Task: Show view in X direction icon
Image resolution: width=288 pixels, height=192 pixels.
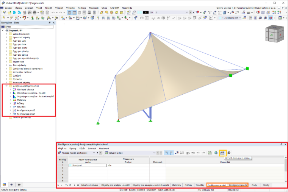Action: coord(274,12)
